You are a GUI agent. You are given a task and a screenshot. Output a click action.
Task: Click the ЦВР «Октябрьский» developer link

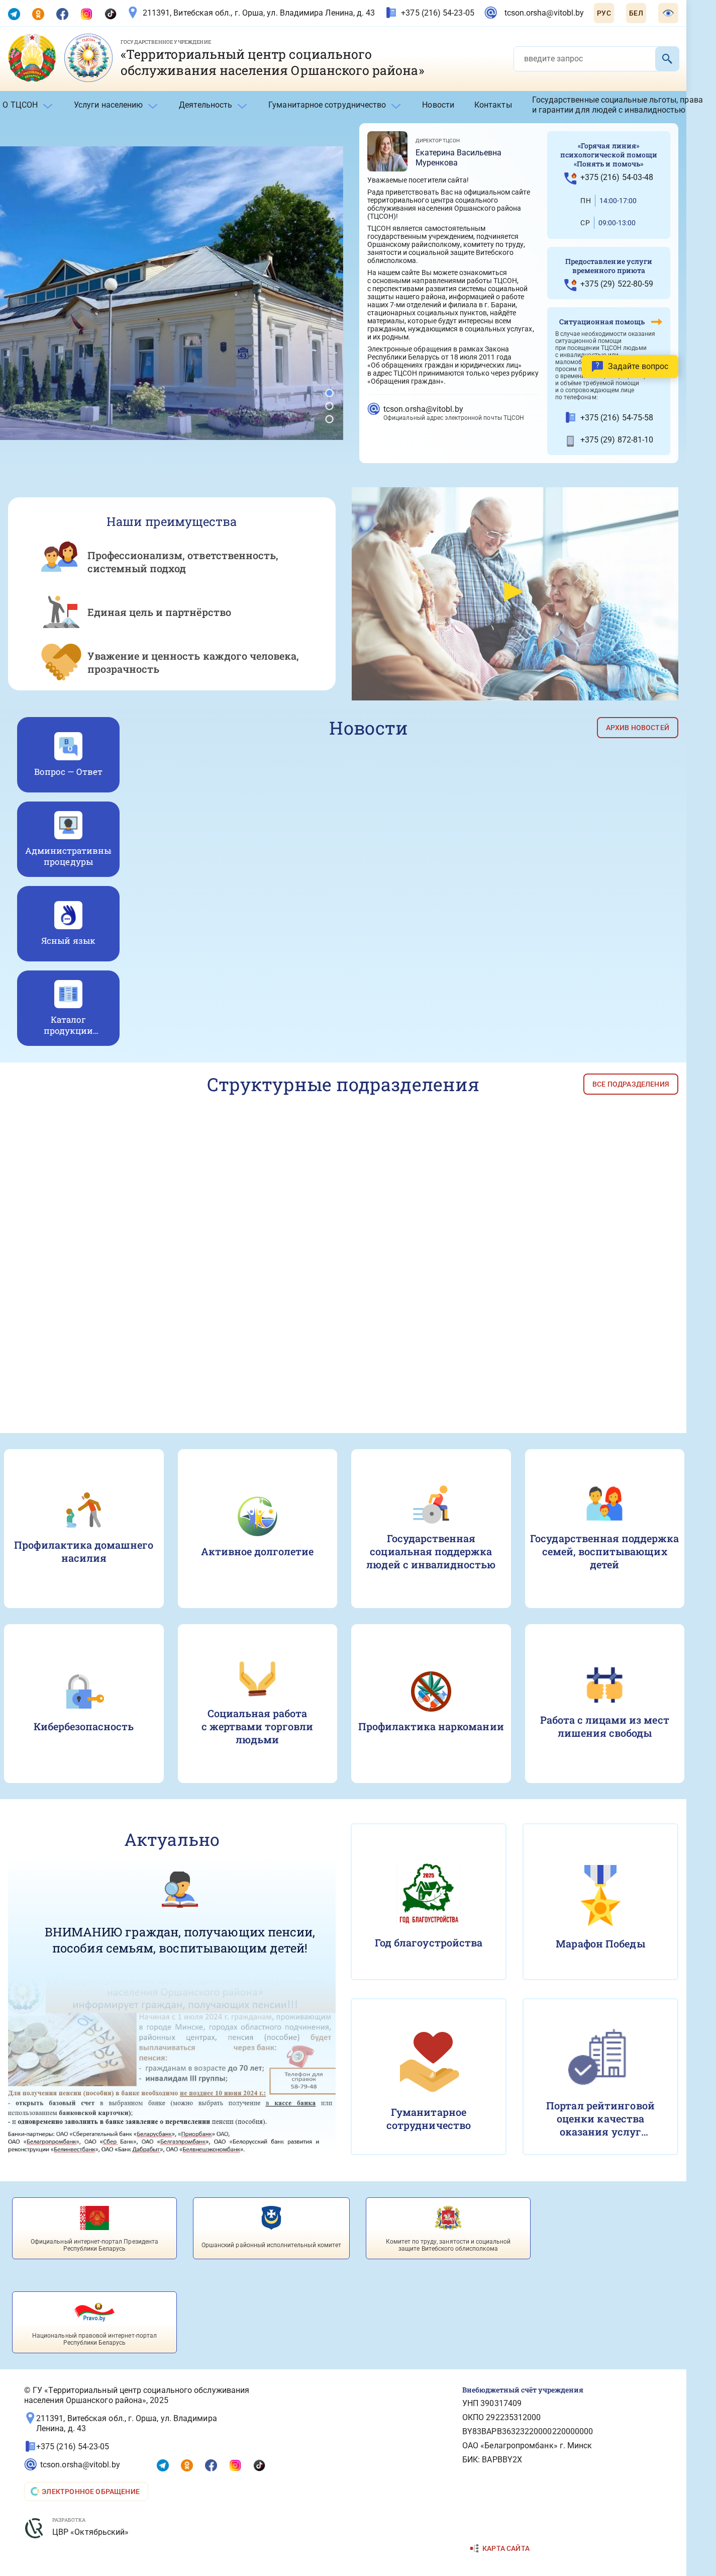click(90, 2532)
